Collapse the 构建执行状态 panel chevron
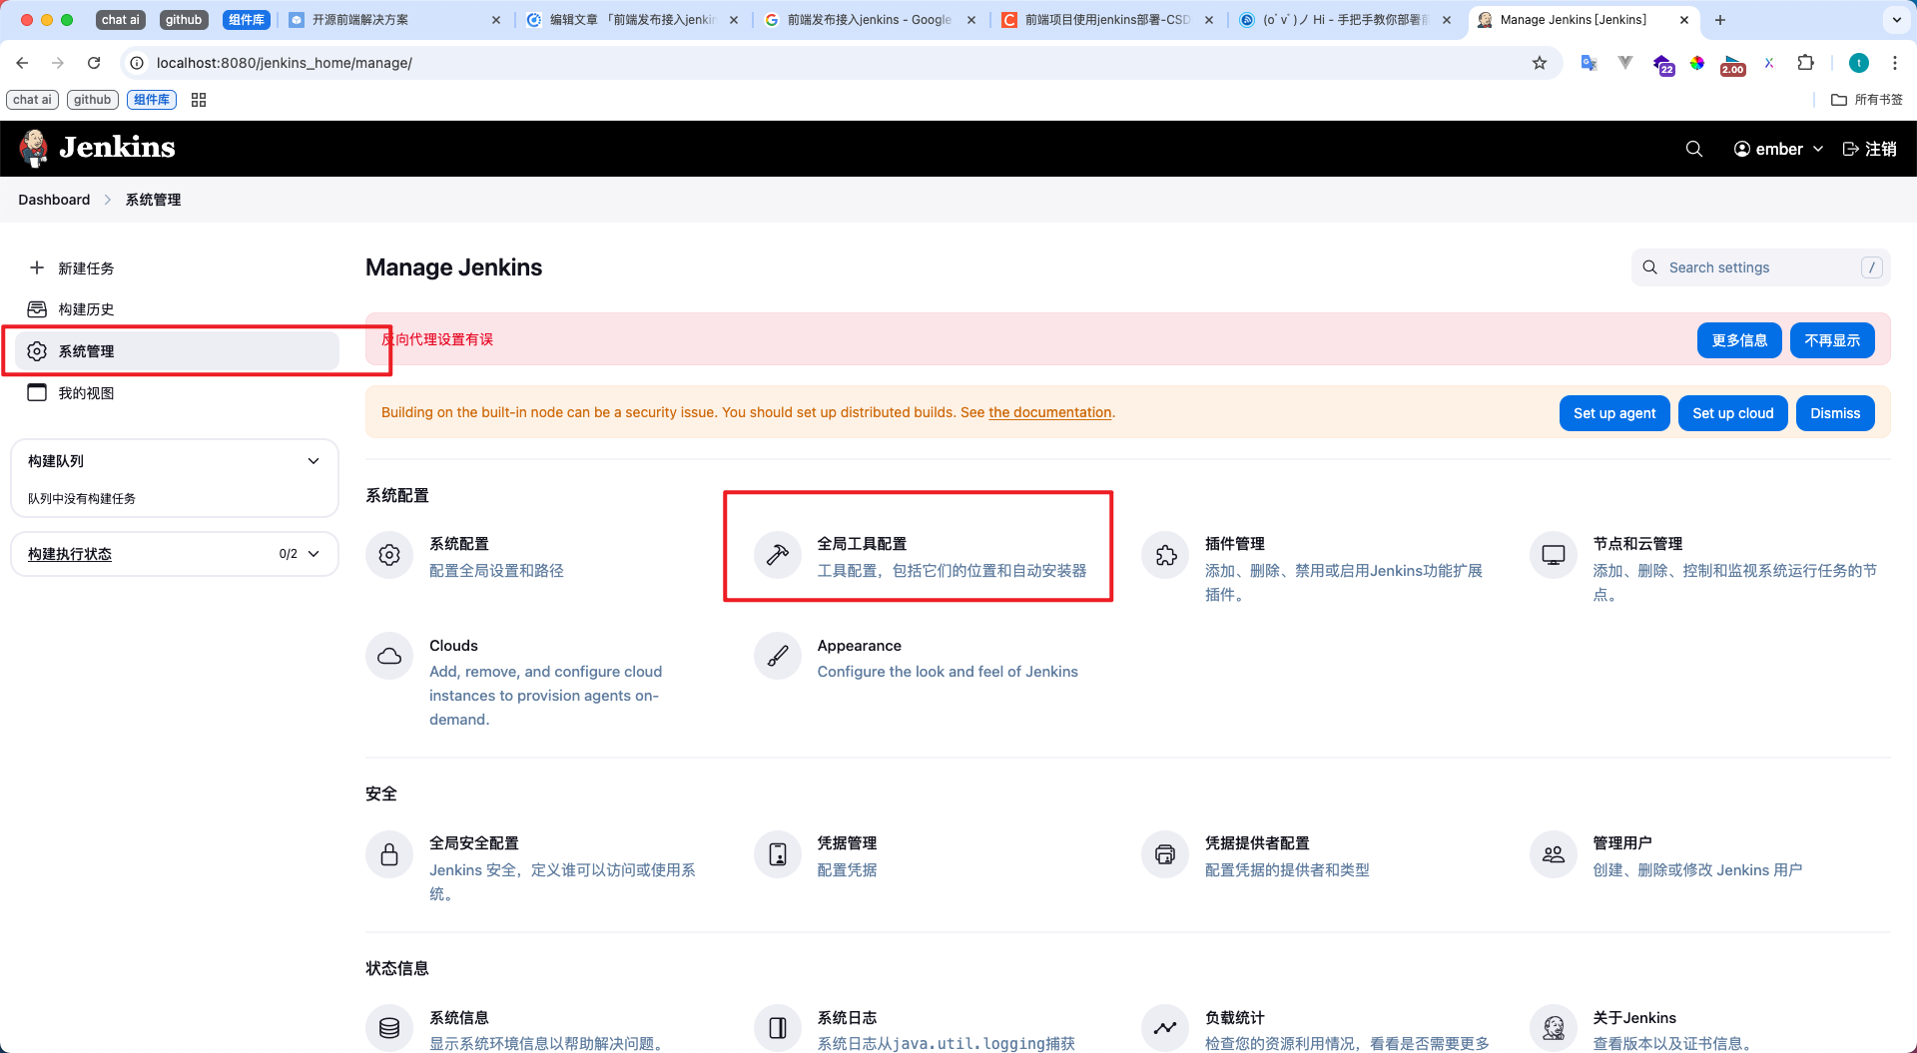The height and width of the screenshot is (1053, 1917). [x=314, y=554]
